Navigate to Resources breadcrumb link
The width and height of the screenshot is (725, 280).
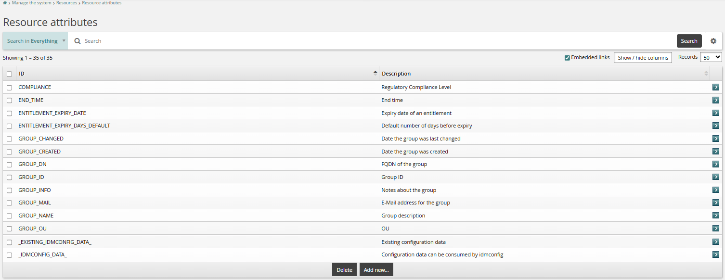(66, 3)
